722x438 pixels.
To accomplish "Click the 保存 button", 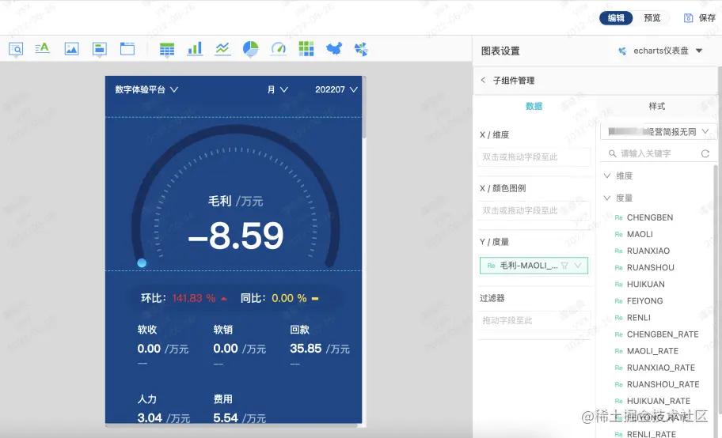I will tap(707, 18).
